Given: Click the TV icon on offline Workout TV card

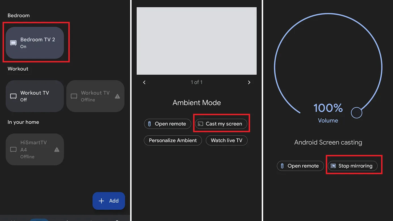Looking at the screenshot, I should point(74,96).
